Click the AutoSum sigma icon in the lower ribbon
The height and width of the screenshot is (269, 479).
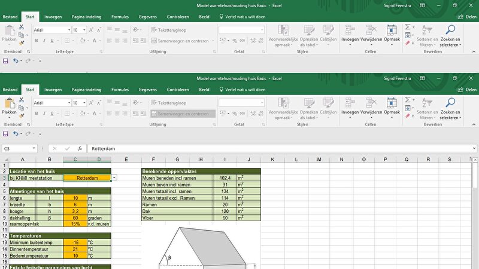[x=408, y=99]
